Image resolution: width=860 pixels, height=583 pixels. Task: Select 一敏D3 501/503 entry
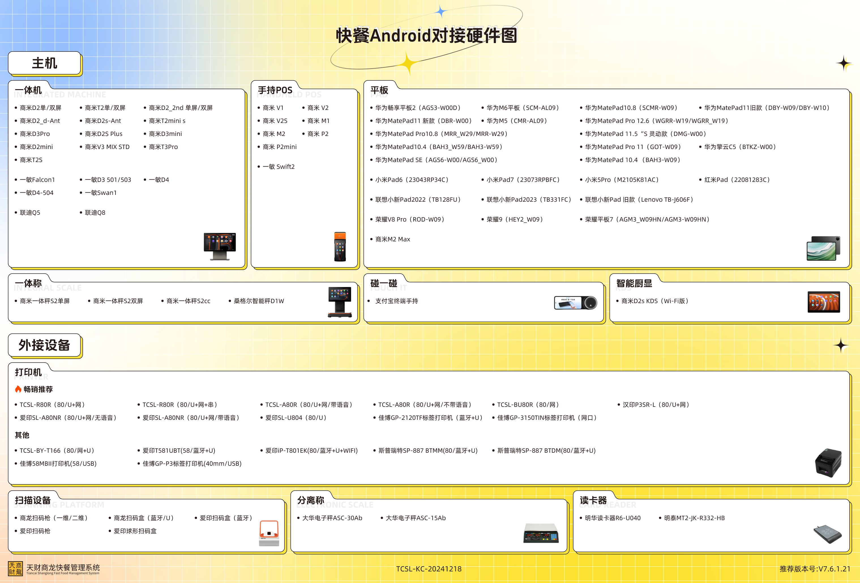pyautogui.click(x=108, y=180)
